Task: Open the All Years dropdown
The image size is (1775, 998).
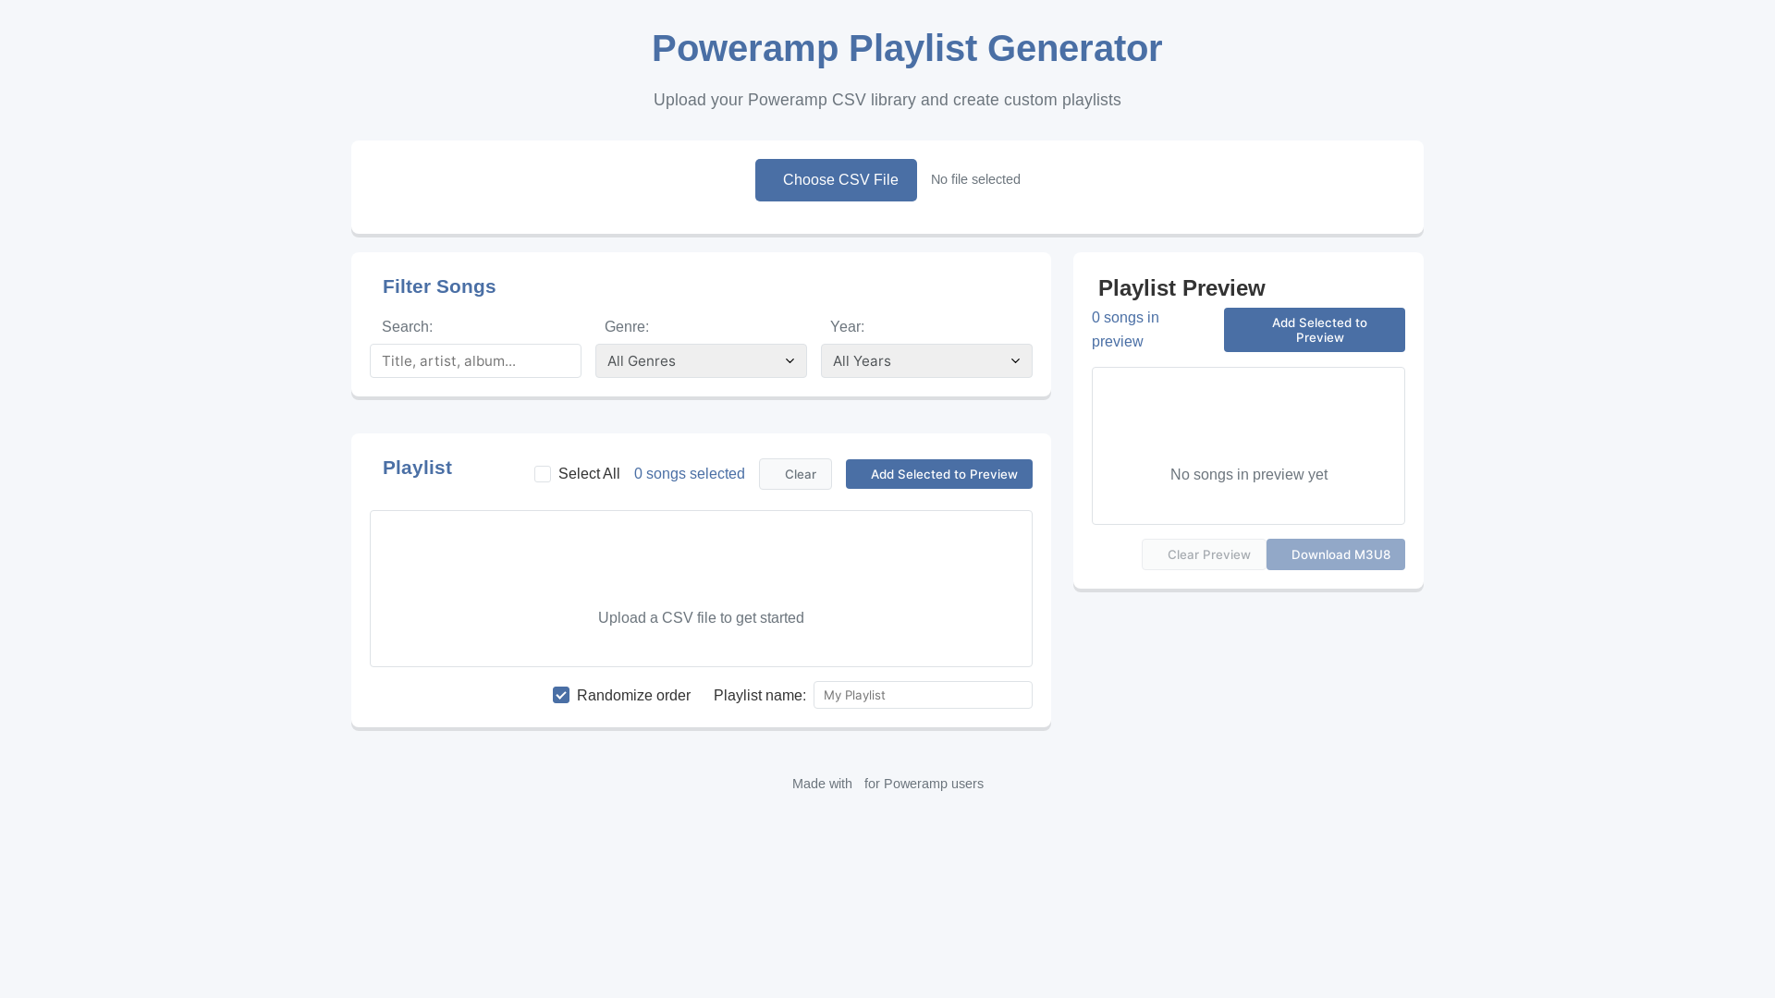Action: click(x=926, y=361)
